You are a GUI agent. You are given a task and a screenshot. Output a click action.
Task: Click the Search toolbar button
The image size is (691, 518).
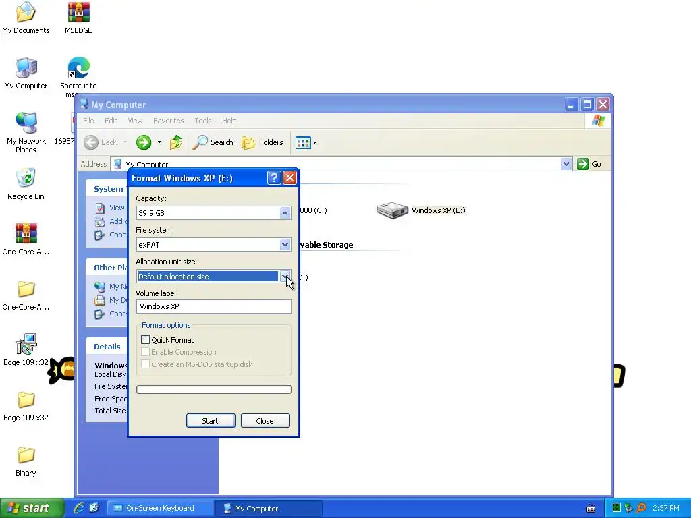[x=213, y=142]
